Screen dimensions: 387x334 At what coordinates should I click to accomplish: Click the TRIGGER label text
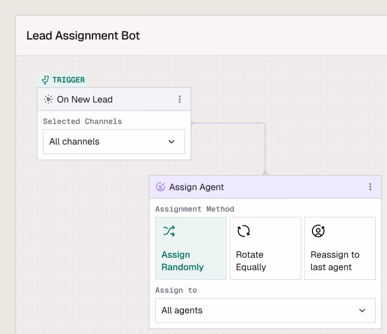pos(68,80)
